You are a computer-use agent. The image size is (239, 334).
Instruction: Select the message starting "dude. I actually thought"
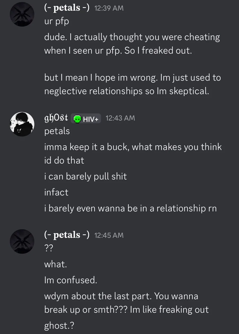coord(132,44)
